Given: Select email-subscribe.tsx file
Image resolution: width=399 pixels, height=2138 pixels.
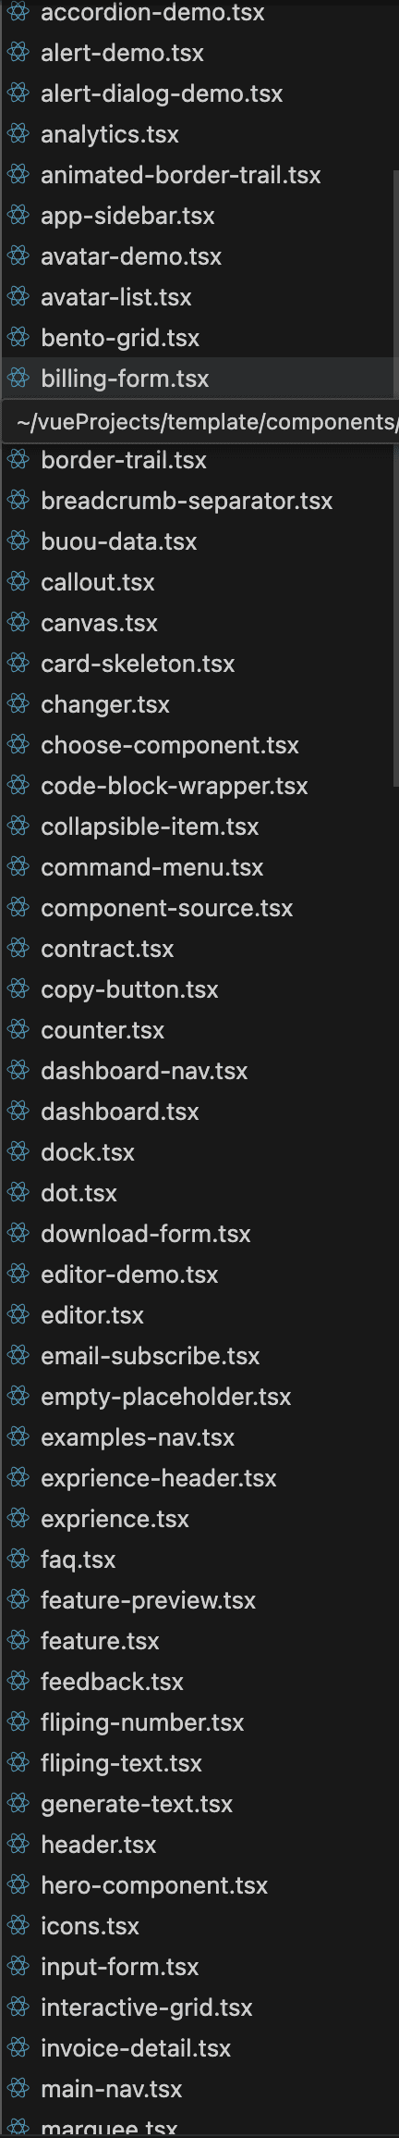Looking at the screenshot, I should click(x=198, y=1356).
